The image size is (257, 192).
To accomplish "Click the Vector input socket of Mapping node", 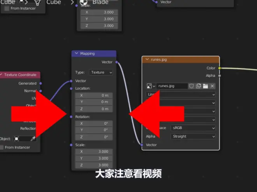I will pyautogui.click(x=71, y=81).
